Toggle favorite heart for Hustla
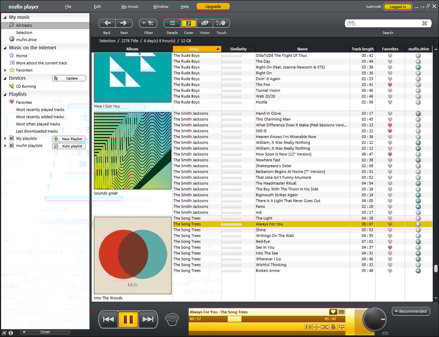This screenshot has height=337, width=439. pyautogui.click(x=390, y=102)
